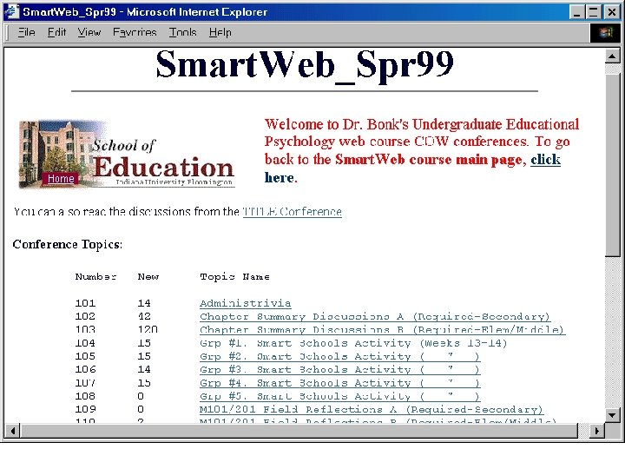Click the horizontal scrollbar thumb
The height and width of the screenshot is (469, 625).
point(299,431)
